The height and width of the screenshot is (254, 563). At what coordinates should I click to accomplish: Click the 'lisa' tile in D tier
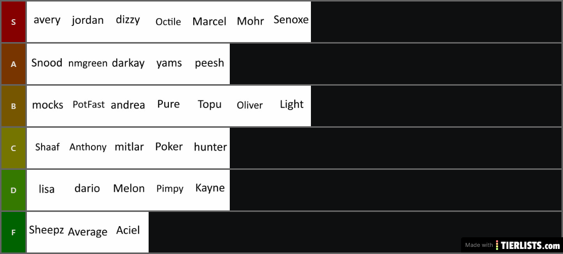coord(47,190)
